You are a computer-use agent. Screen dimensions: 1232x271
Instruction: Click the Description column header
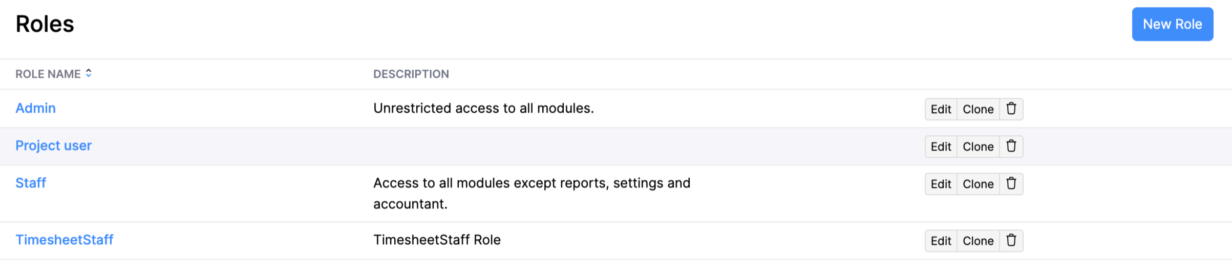coord(411,74)
